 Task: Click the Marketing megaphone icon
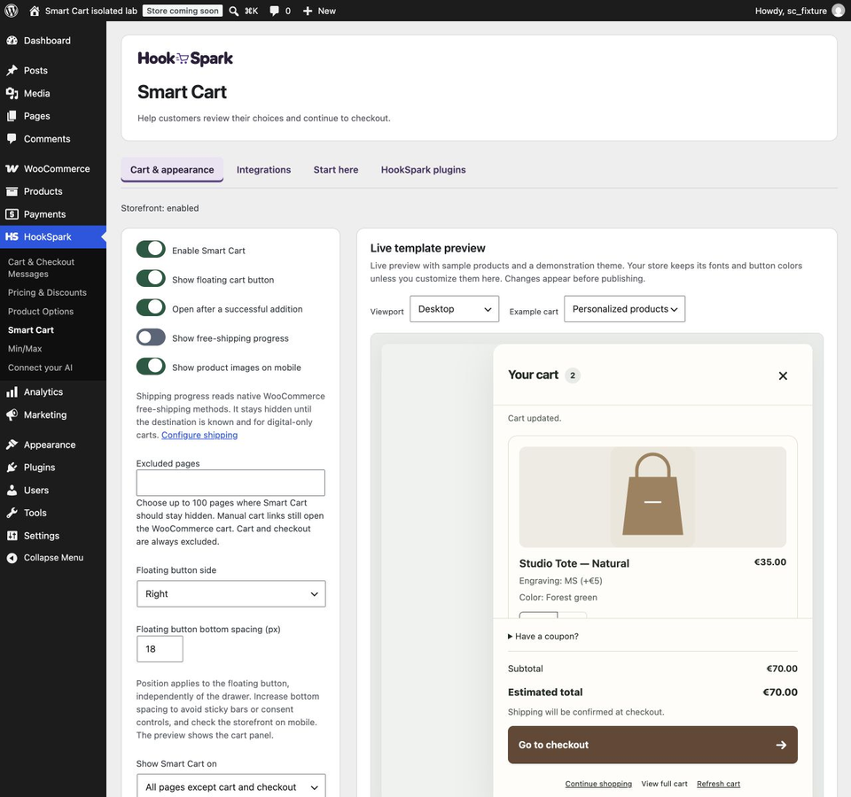12,414
